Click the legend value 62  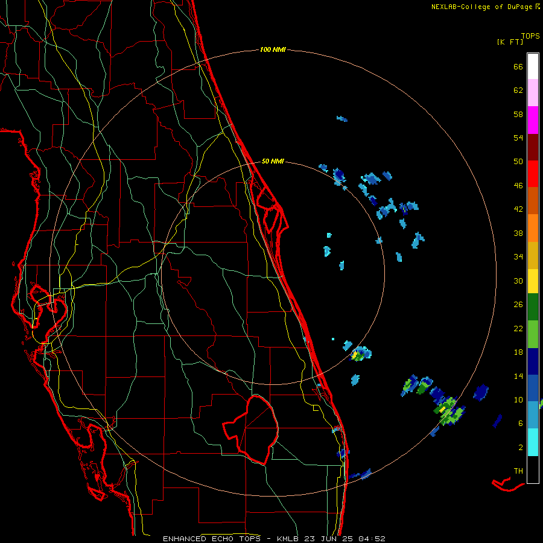(x=518, y=91)
